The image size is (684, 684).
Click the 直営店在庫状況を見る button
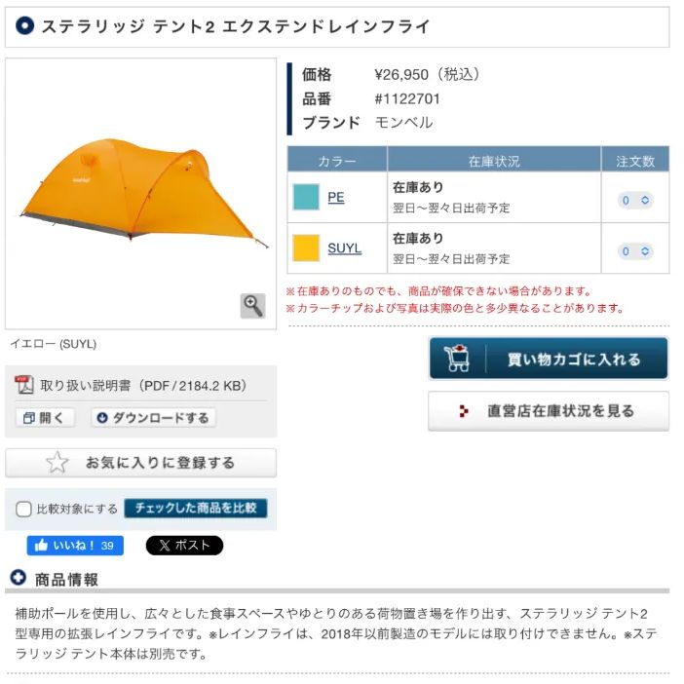pos(549,411)
